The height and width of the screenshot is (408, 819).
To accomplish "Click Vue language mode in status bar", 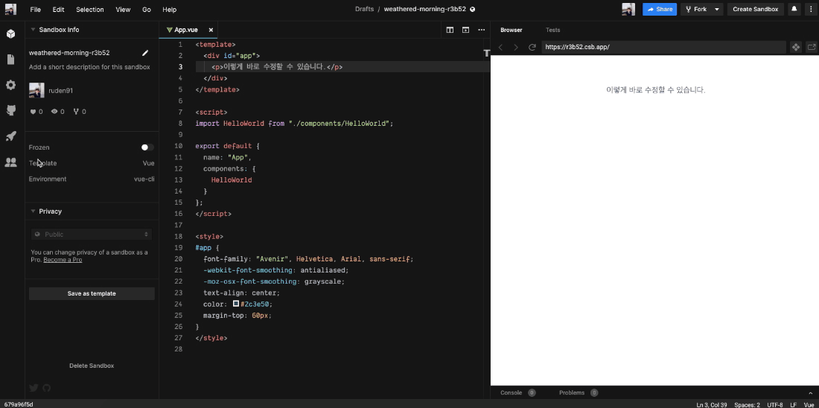I will (x=809, y=405).
